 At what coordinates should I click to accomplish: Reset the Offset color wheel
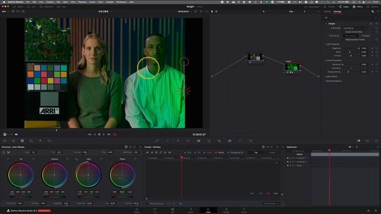point(135,159)
